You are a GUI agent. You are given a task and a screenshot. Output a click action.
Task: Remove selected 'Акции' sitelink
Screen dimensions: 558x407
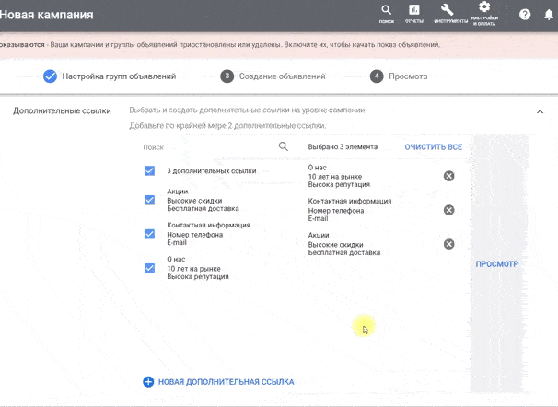(448, 244)
